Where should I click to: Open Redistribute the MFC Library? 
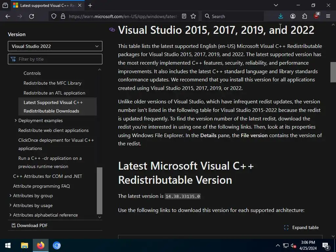(52, 83)
